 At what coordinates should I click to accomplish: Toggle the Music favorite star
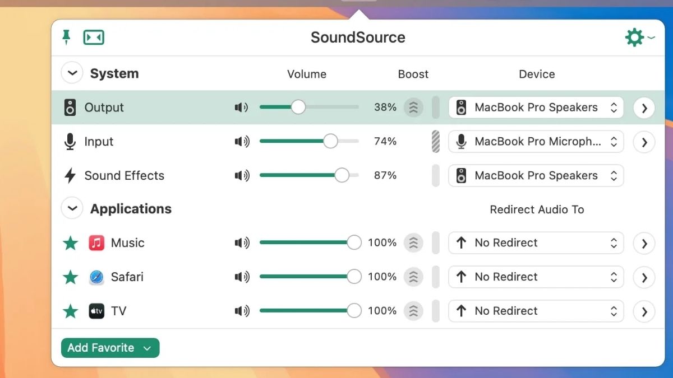70,243
